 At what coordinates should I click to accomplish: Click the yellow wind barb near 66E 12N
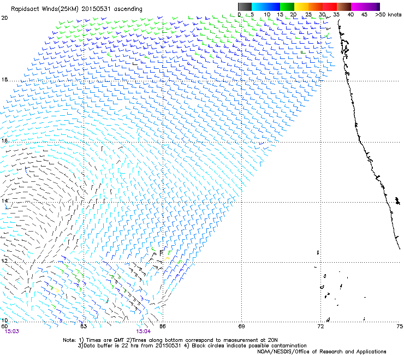(x=167, y=258)
